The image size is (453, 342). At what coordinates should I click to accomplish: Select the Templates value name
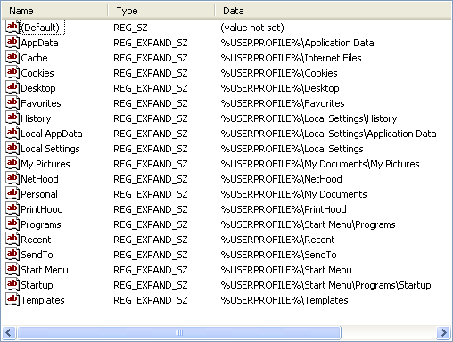[x=43, y=300]
